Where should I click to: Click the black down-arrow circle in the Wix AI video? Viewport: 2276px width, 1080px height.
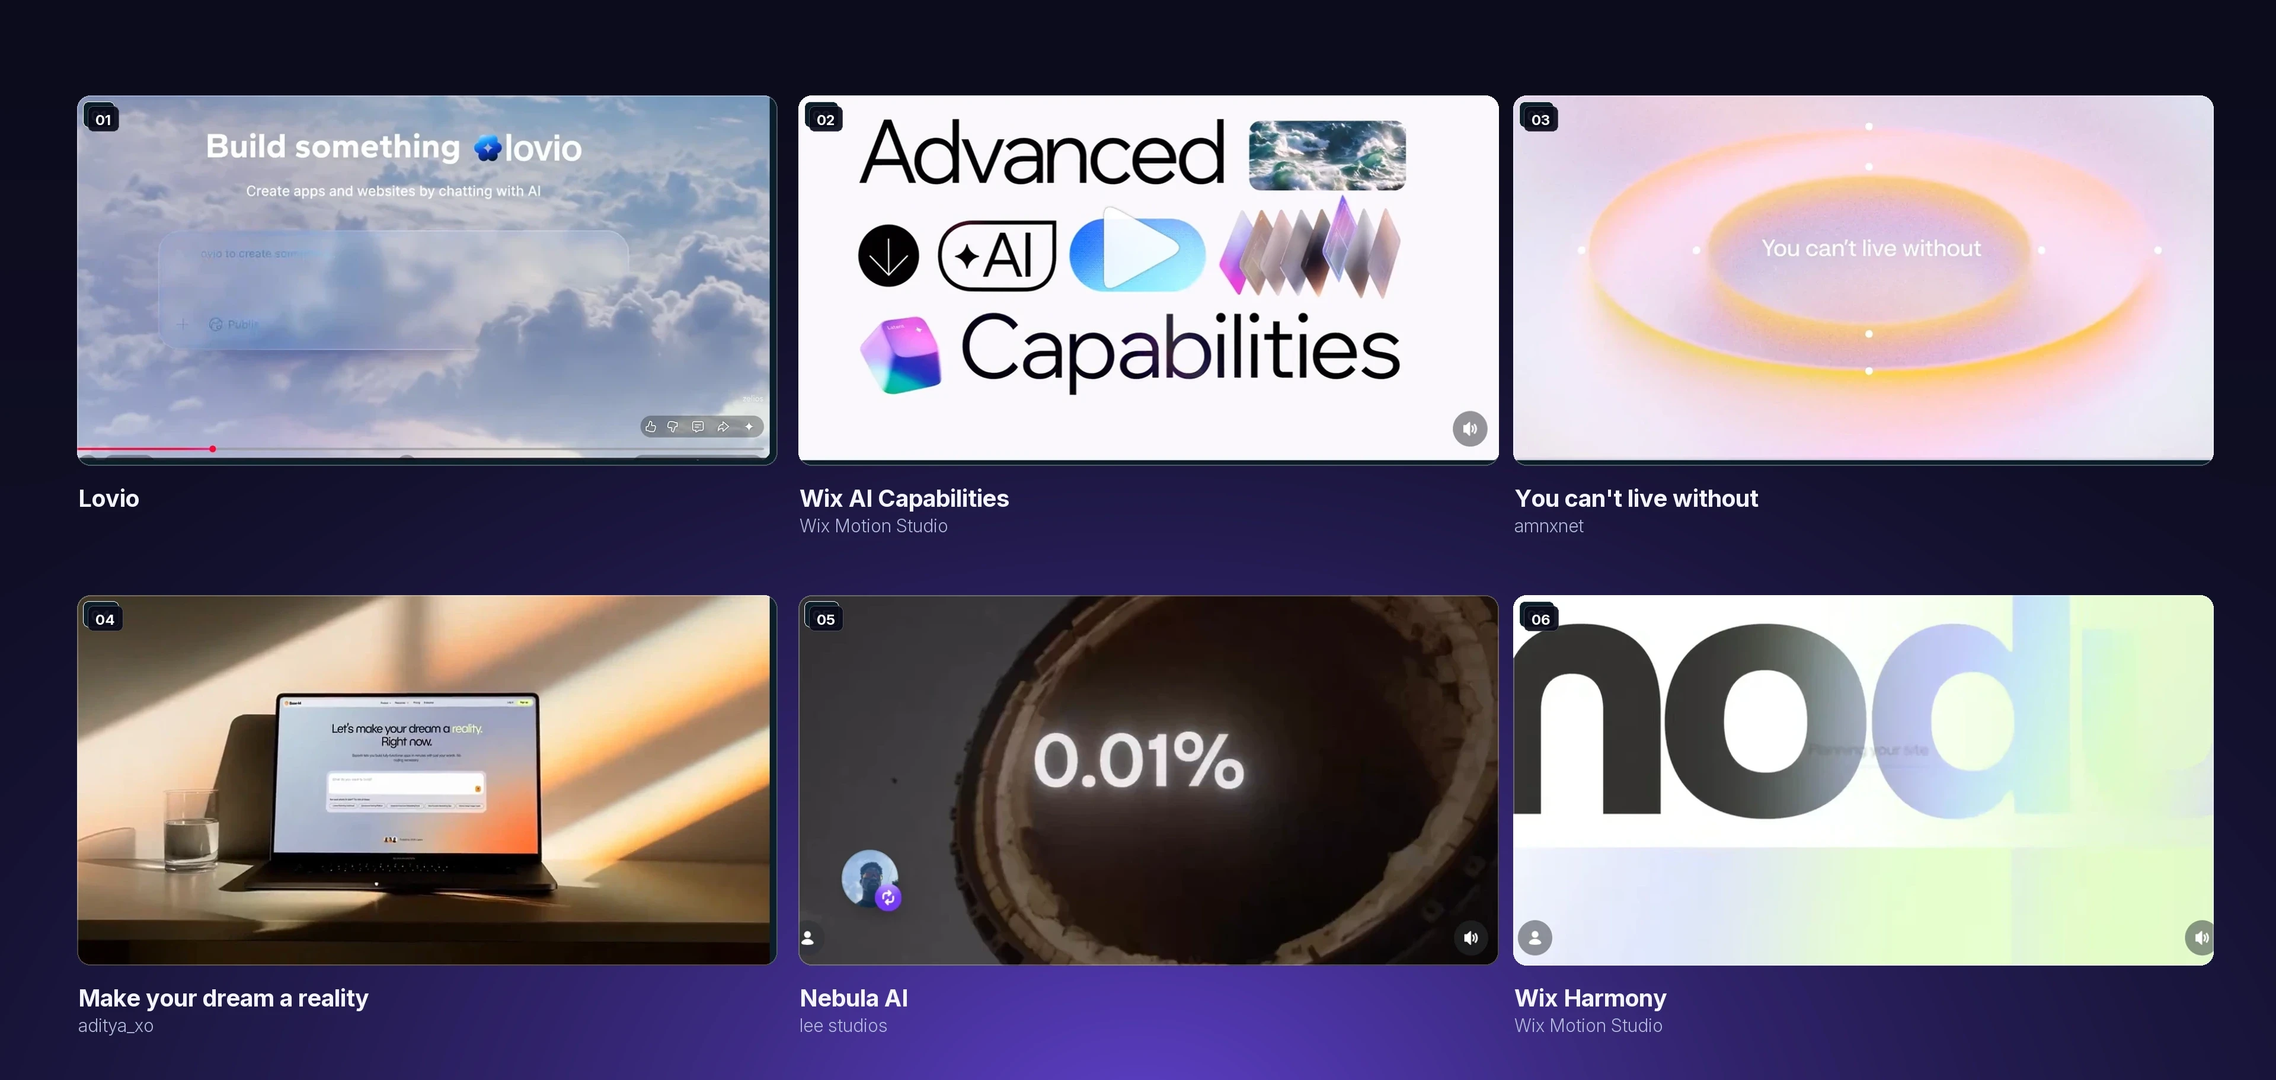click(888, 255)
